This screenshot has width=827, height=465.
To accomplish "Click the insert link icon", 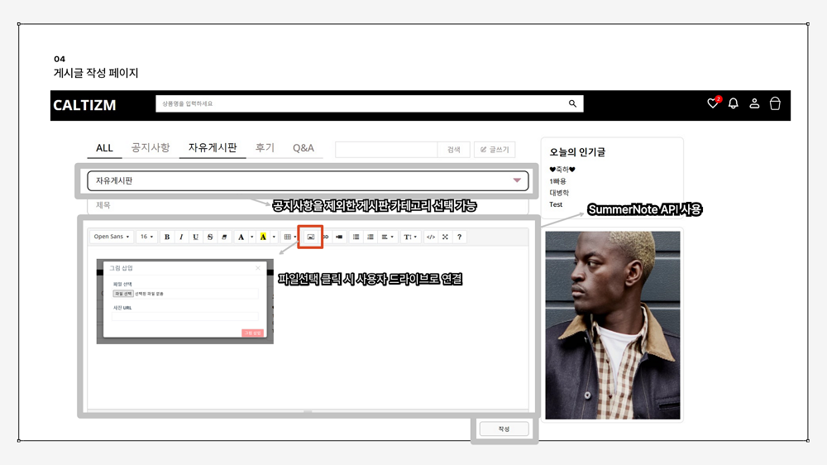I will pyautogui.click(x=325, y=237).
